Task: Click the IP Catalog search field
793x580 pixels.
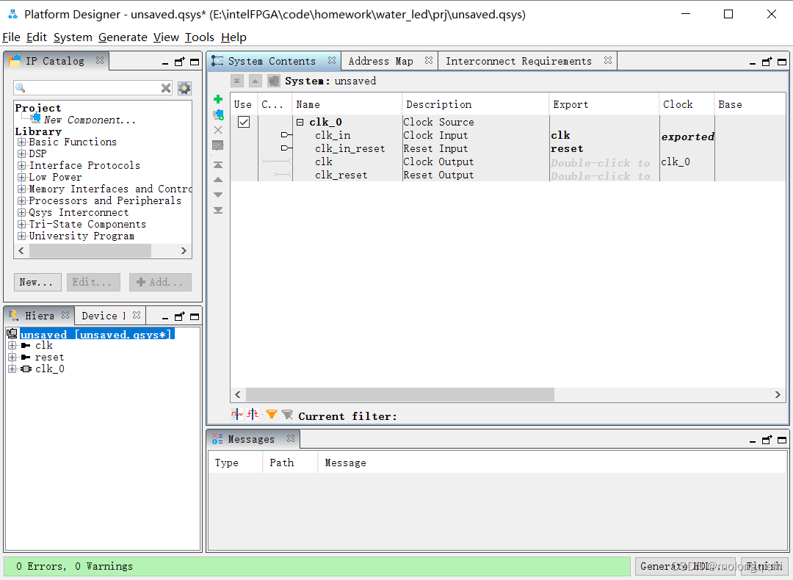Action: pyautogui.click(x=93, y=88)
